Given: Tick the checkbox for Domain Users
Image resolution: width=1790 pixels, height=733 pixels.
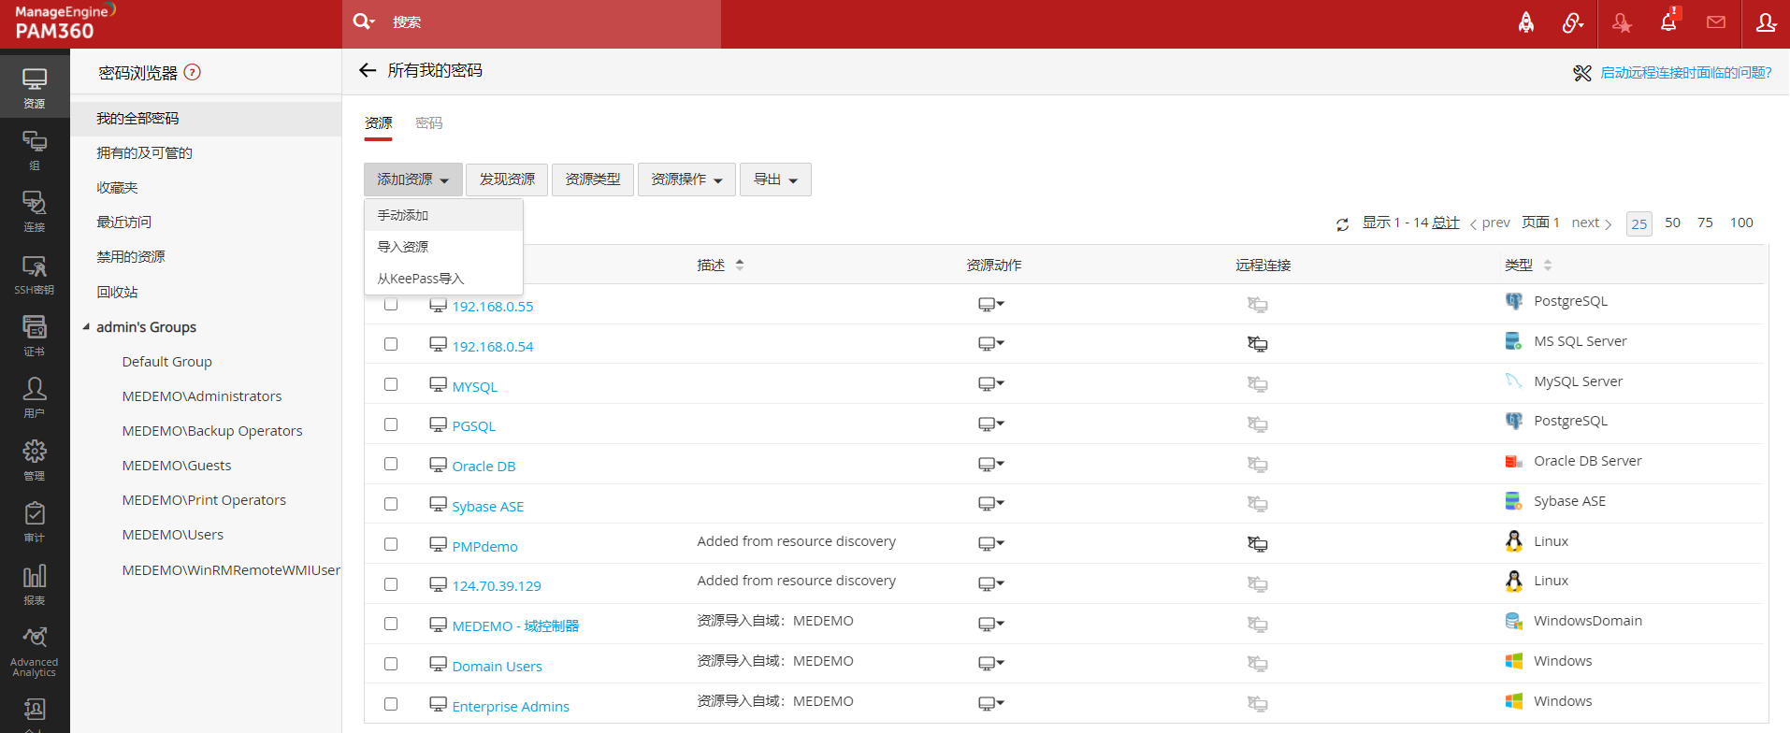Looking at the screenshot, I should pos(391,664).
